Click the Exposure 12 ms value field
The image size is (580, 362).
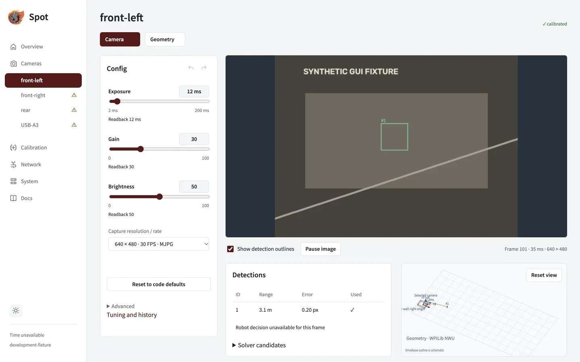(194, 92)
